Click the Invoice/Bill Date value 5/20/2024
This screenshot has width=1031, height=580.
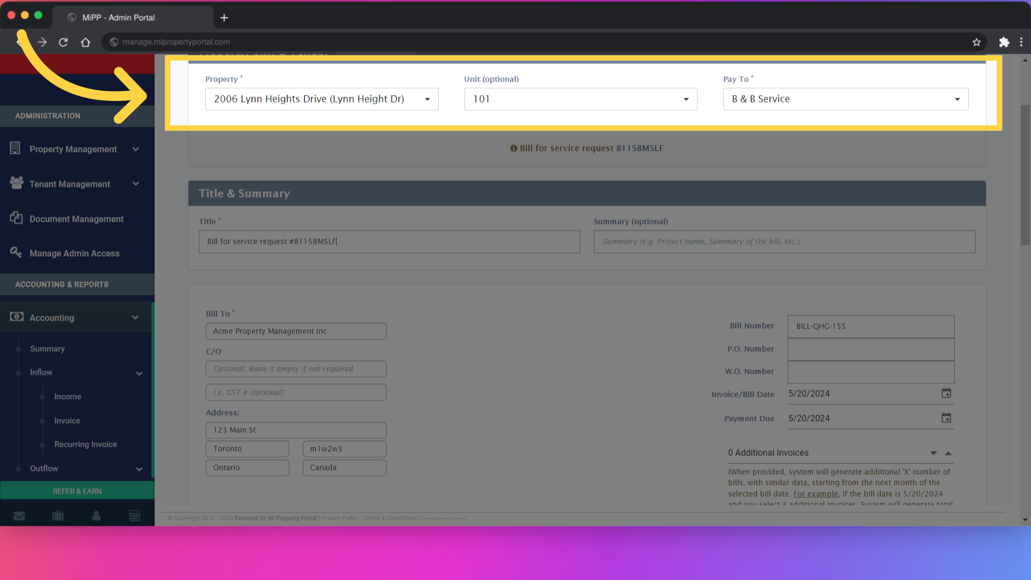[x=809, y=394]
